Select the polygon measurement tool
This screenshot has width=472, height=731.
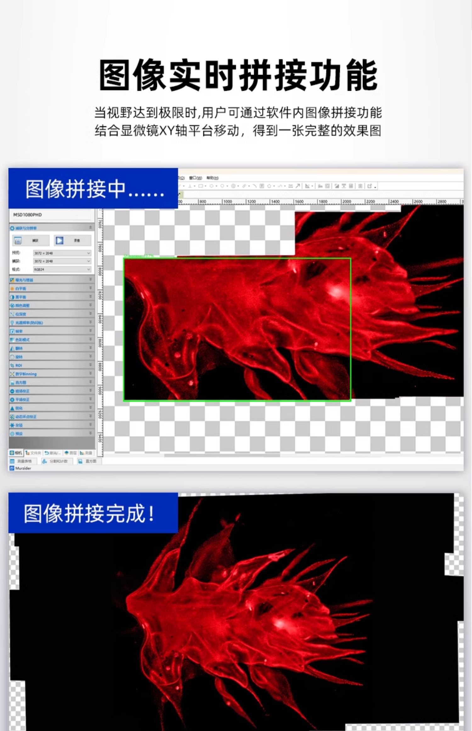[x=269, y=186]
